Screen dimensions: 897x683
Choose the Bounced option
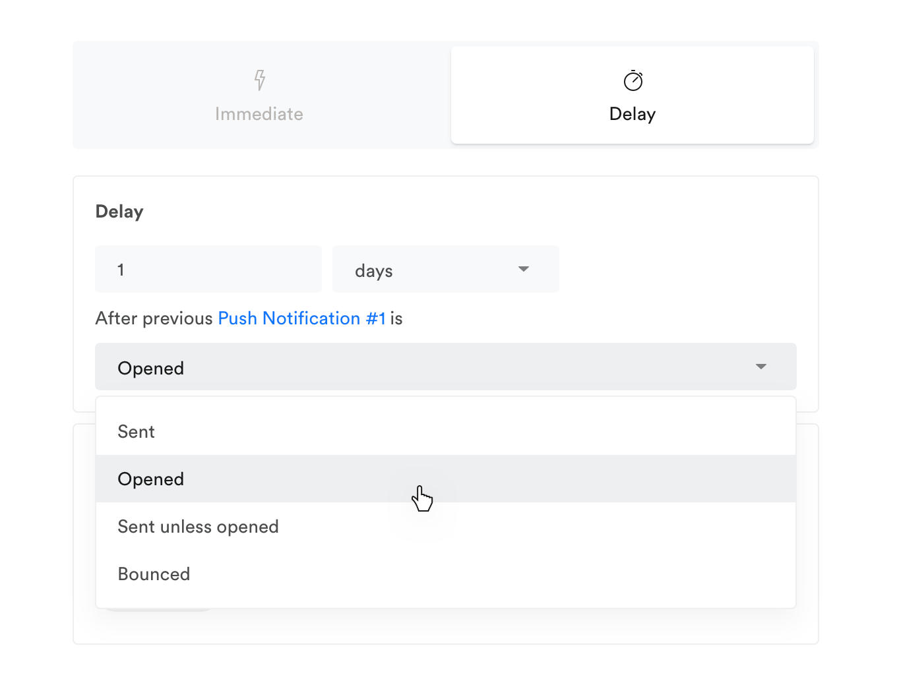[x=154, y=574]
